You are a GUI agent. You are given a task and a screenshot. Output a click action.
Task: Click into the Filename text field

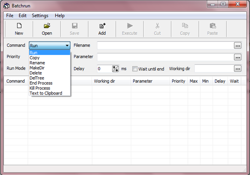[x=165, y=46]
